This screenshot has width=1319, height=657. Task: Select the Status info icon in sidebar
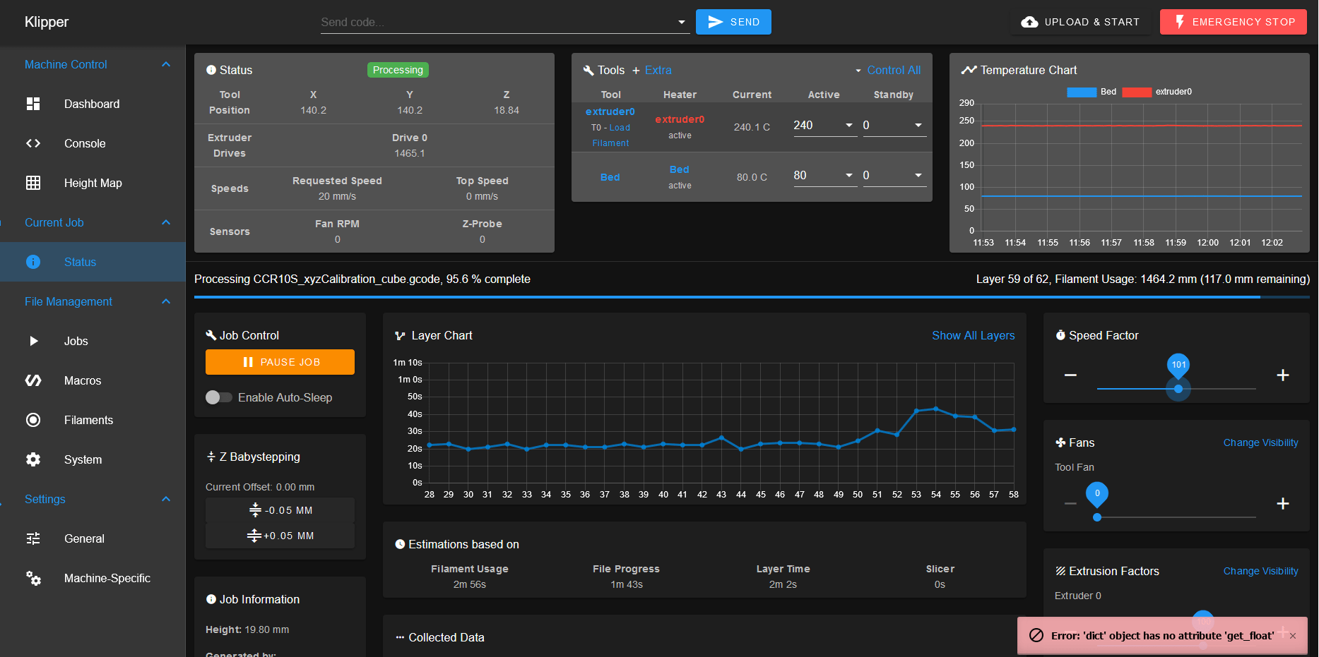tap(33, 262)
